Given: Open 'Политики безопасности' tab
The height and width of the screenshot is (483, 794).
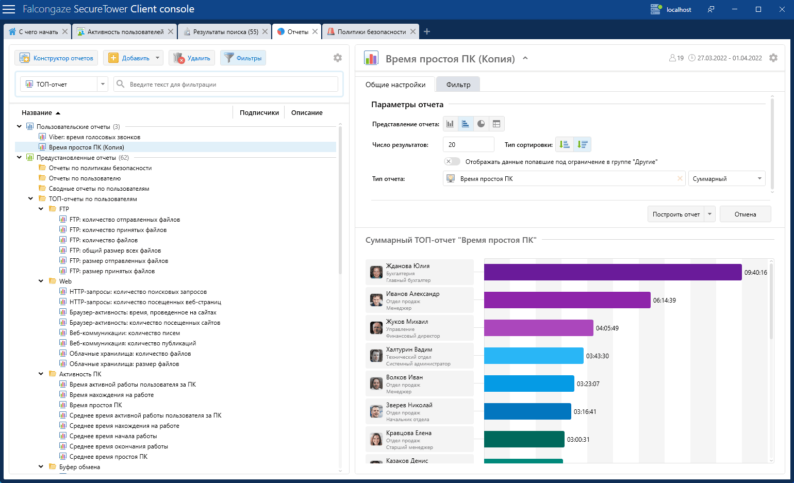Looking at the screenshot, I should [371, 32].
